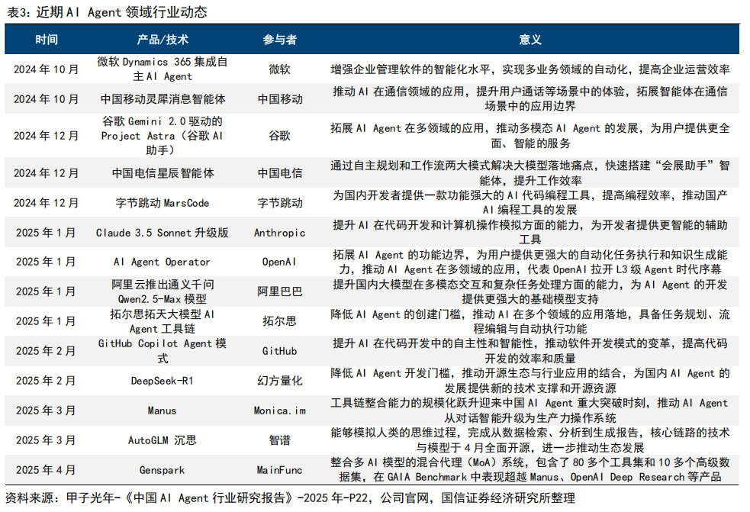Click the 增强企业管理软件的智能化水平 significance text
This screenshot has width=750, height=512.
[530, 69]
